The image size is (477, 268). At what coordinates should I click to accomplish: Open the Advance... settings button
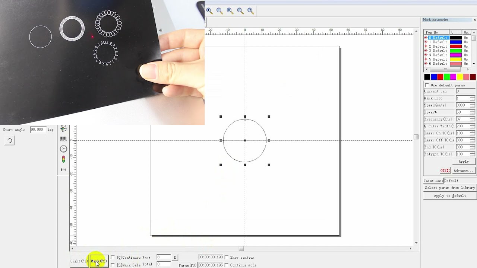tap(463, 170)
